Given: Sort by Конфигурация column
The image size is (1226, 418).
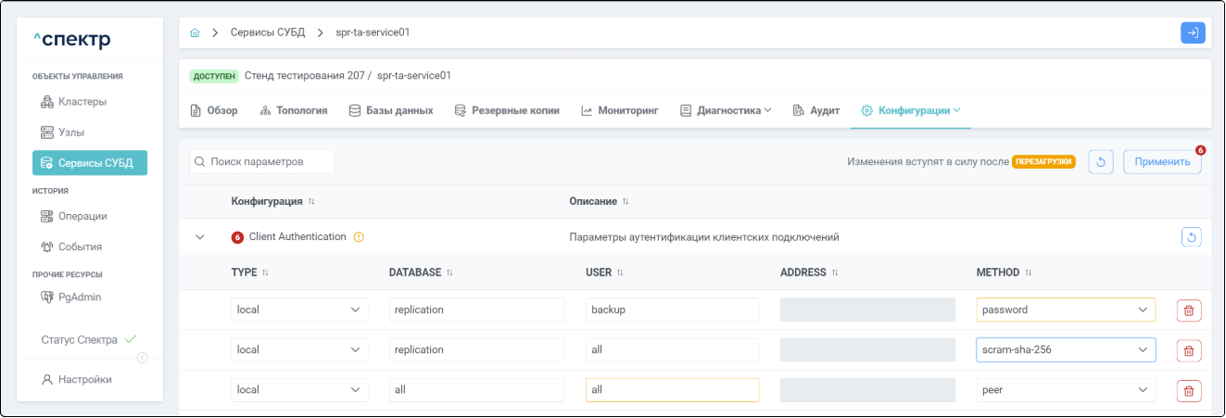Looking at the screenshot, I should 311,201.
